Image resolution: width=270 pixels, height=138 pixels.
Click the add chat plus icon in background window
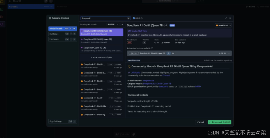click(51, 1)
